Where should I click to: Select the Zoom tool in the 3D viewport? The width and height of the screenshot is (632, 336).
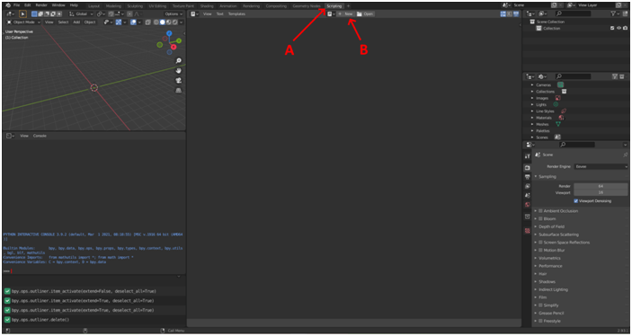(x=179, y=61)
